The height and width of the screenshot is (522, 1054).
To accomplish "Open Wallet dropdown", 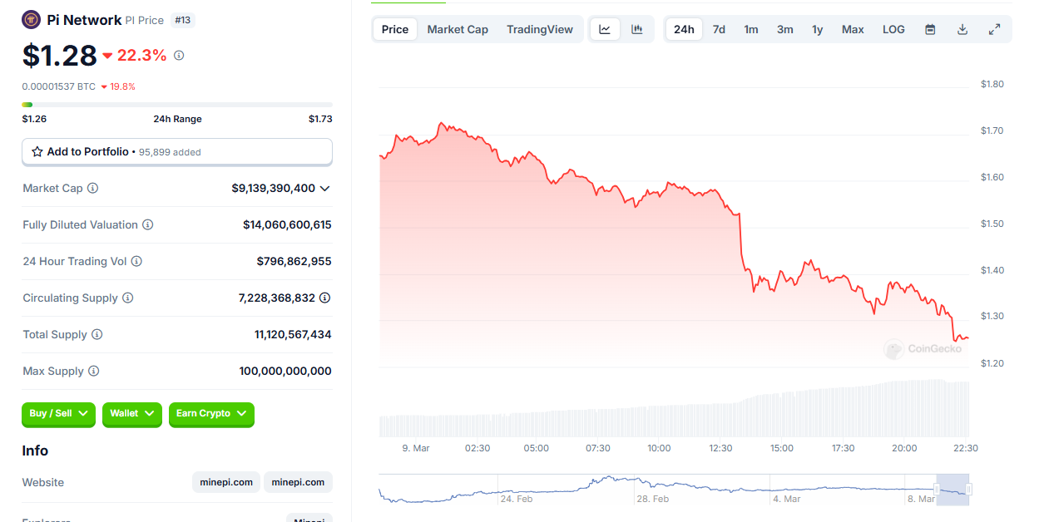I will 132,414.
